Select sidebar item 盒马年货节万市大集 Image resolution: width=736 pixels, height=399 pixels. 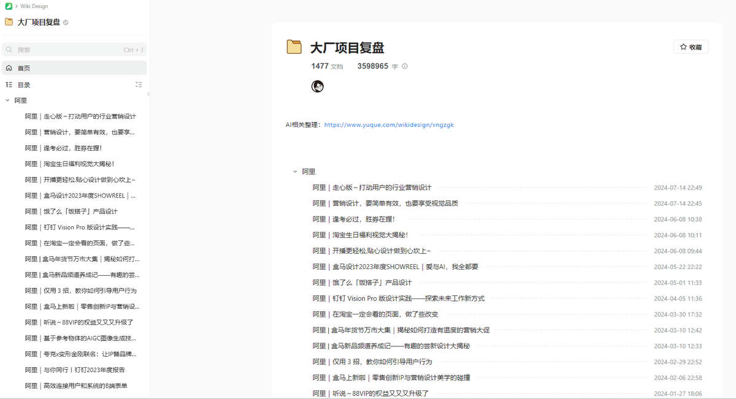click(x=82, y=259)
